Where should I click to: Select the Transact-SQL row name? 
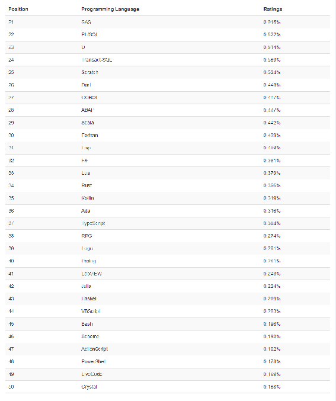point(97,60)
